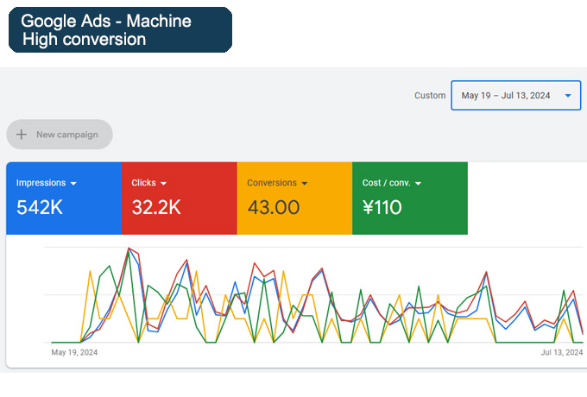Open the Cost / conv. metric dropdown arrow
Image resolution: width=587 pixels, height=397 pixels.
point(418,183)
